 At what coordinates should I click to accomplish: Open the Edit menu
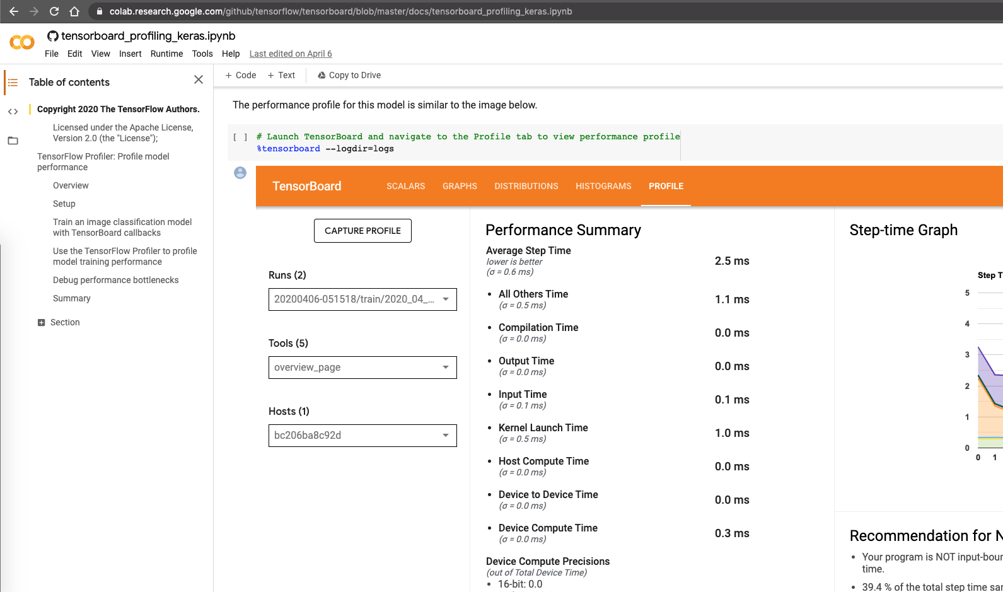click(75, 54)
